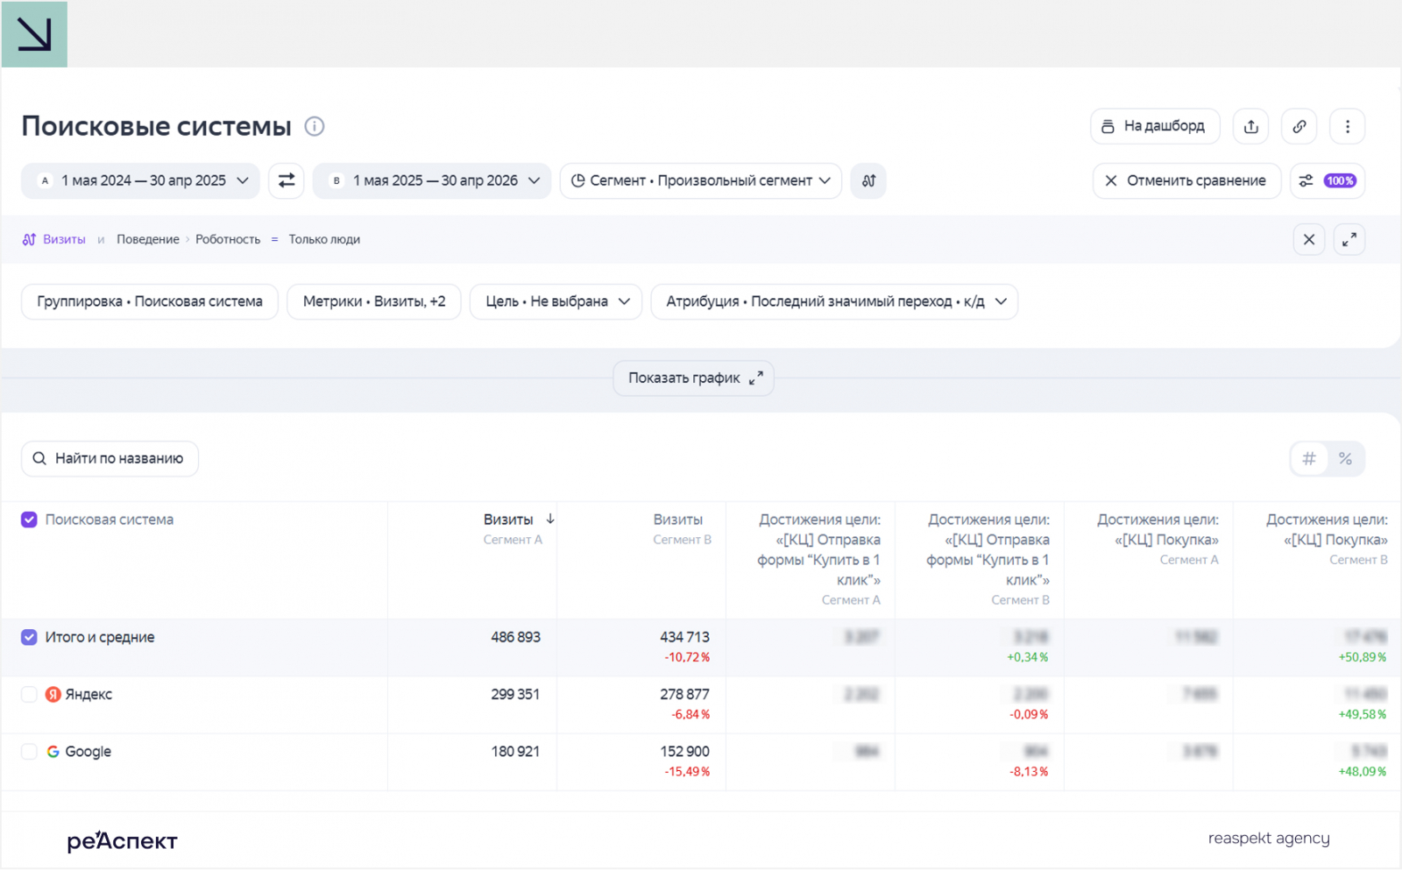Expand the Цель · Не выбрана dropdown

[556, 301]
